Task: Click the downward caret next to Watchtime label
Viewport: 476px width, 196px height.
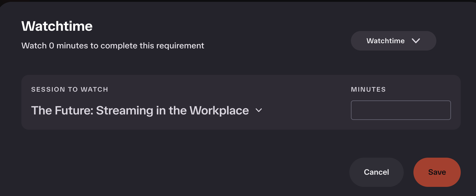Action: click(x=416, y=41)
